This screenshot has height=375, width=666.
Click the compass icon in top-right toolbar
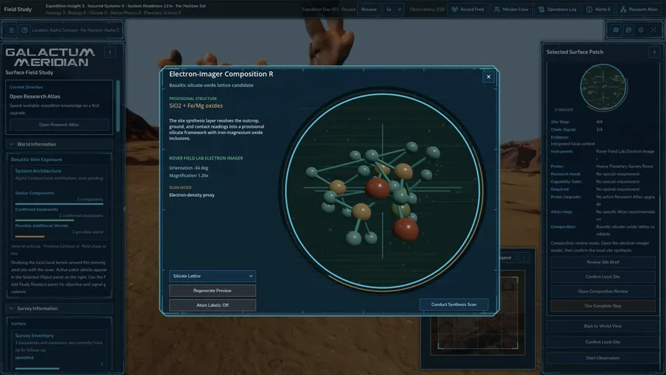pos(629,29)
